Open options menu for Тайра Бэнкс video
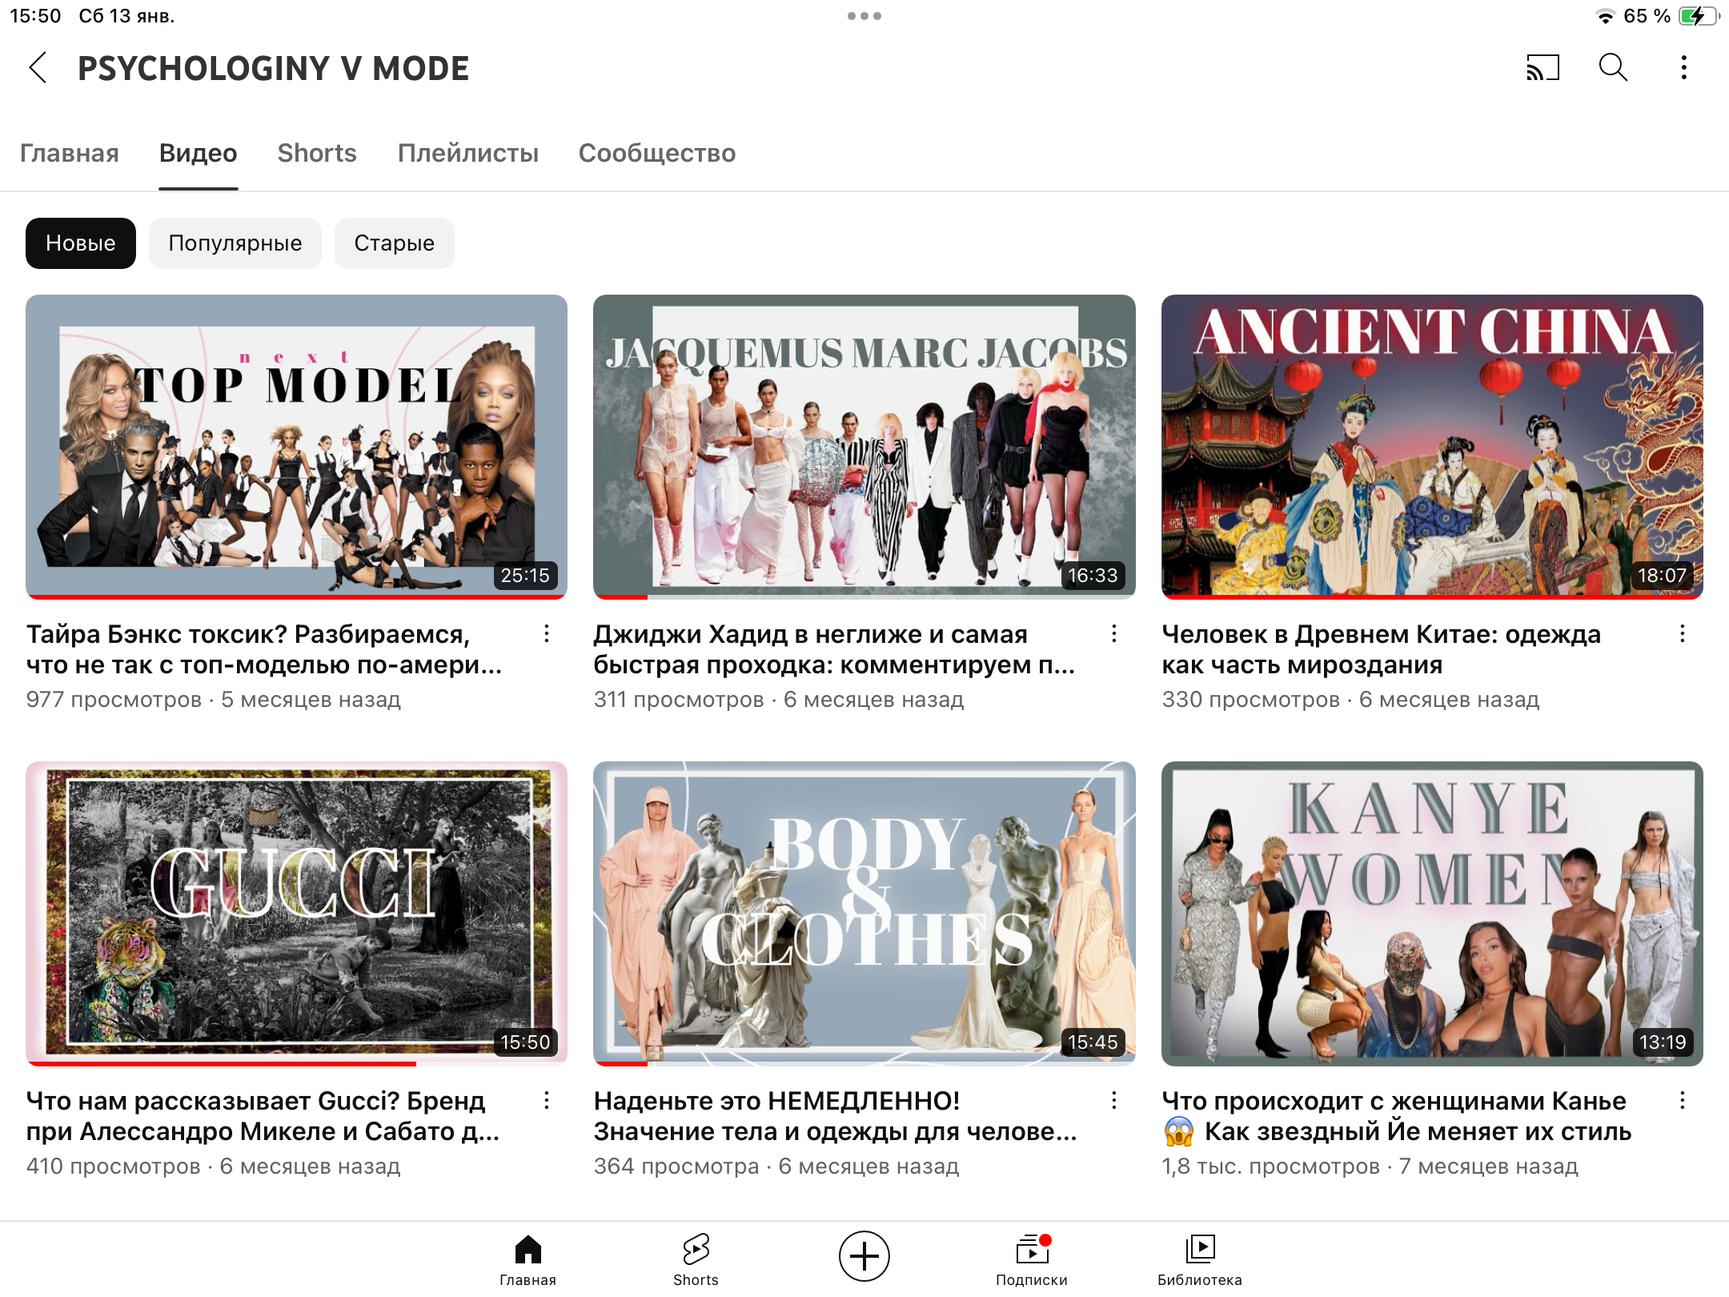Screen dimensions: 1729x1297 point(547,634)
